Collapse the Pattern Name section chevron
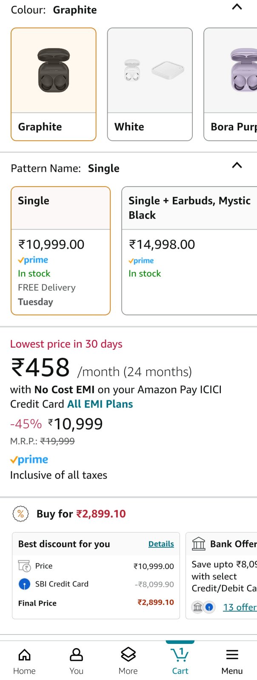Viewport: 257px width, 680px height. pos(237,165)
